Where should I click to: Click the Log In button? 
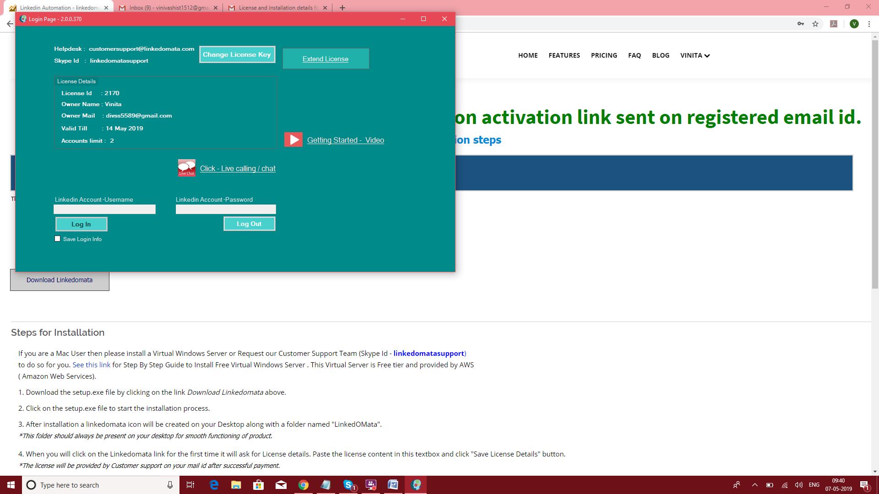tap(81, 224)
